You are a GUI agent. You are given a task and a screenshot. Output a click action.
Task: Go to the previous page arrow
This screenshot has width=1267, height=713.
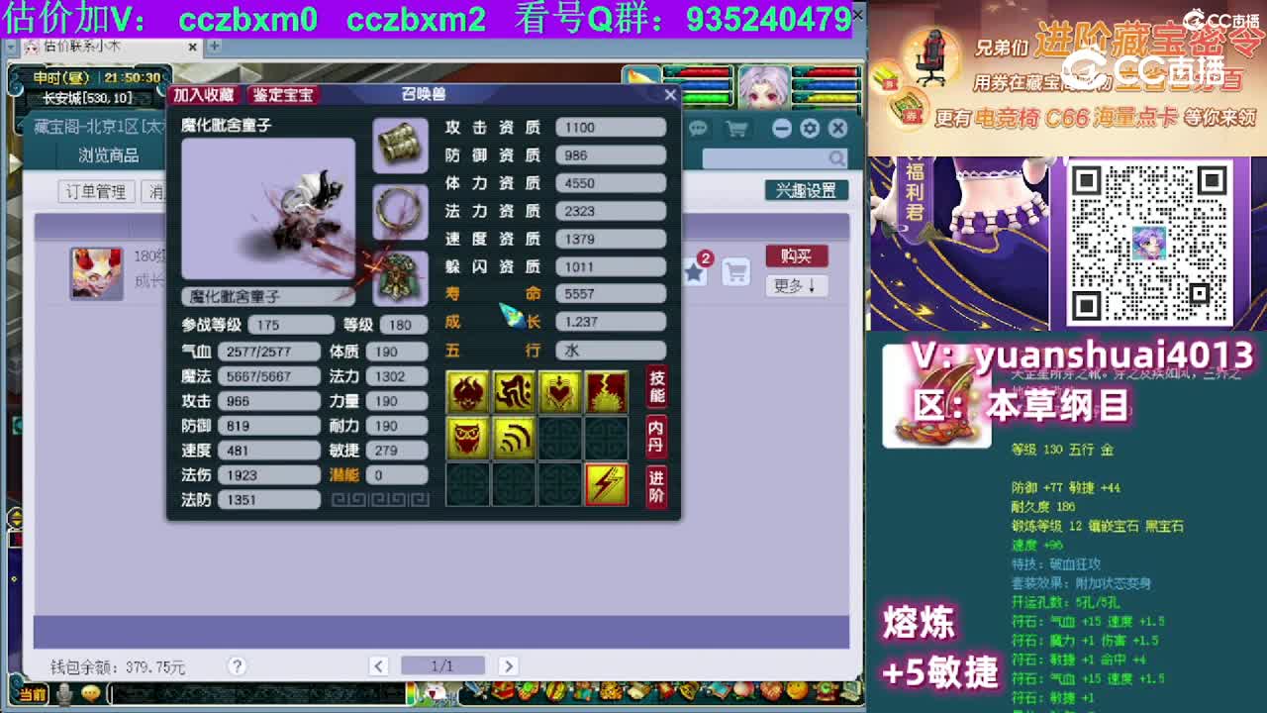[x=379, y=666]
